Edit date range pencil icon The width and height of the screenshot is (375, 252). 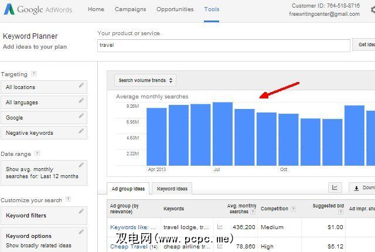[x=81, y=165]
